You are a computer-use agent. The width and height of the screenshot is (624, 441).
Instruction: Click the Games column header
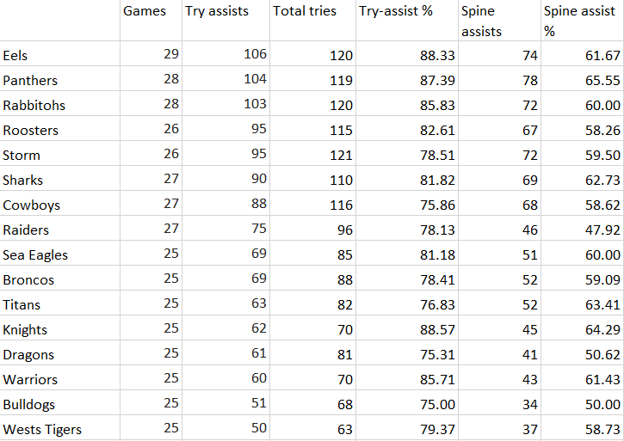(145, 11)
